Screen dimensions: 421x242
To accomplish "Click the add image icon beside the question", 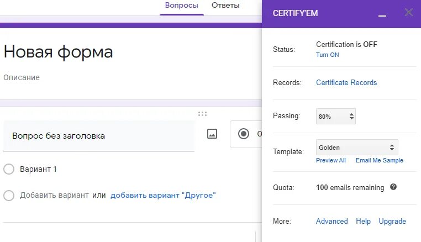I will point(212,134).
